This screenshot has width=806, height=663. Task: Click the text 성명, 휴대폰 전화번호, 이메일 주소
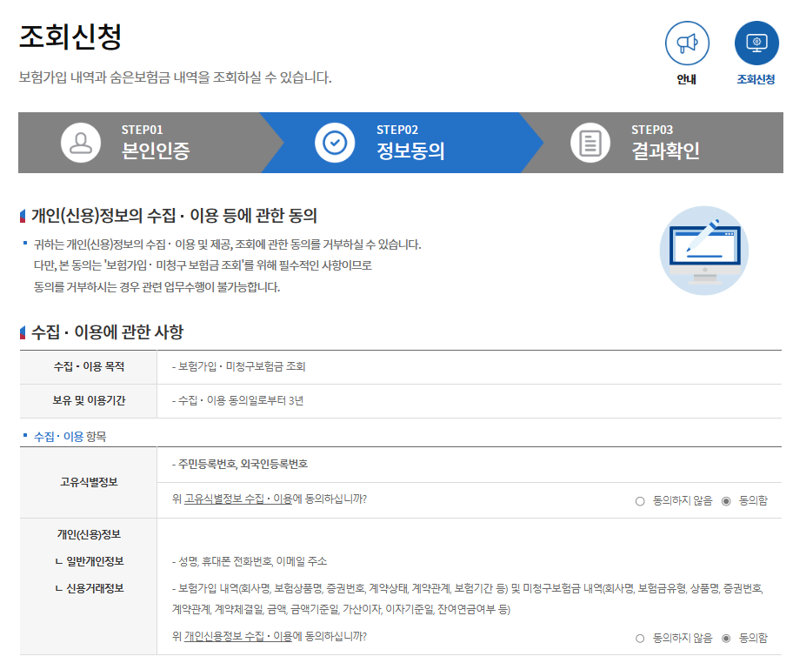coord(250,561)
